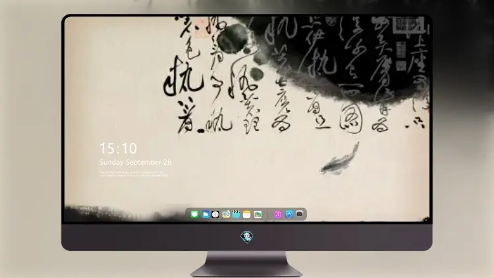
Task: Open the clapperboard Videos app in dock
Action: click(x=236, y=214)
